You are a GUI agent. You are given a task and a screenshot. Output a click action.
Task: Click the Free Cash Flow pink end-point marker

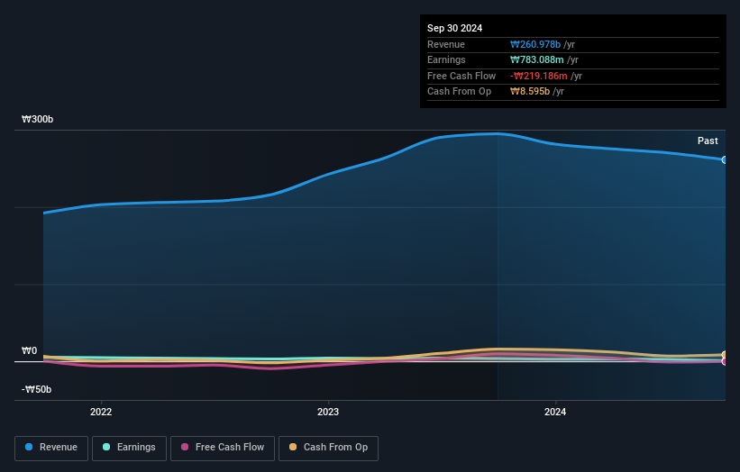(725, 362)
